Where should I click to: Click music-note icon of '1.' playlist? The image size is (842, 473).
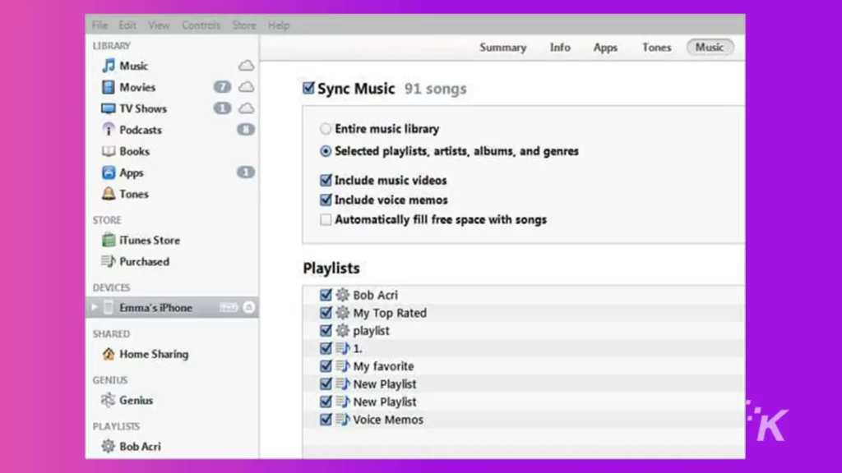pyautogui.click(x=343, y=348)
